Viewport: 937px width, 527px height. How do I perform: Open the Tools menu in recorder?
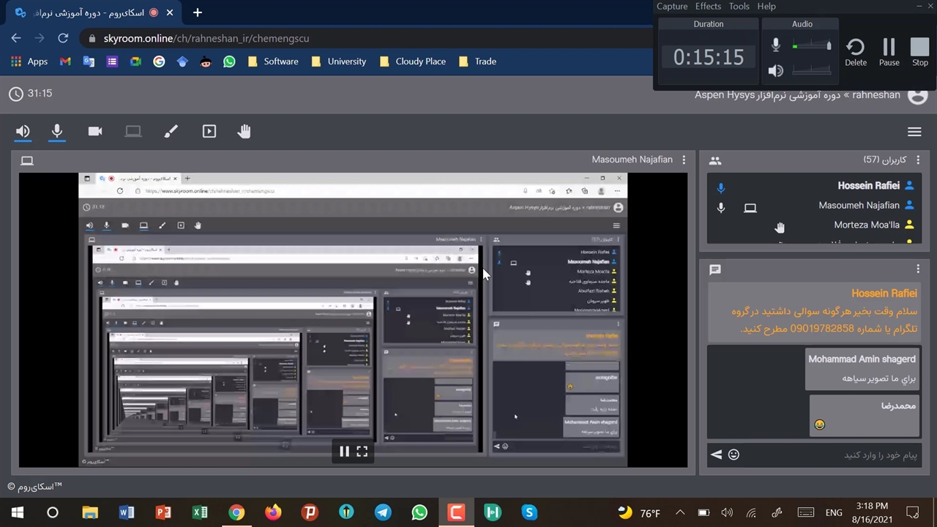[x=739, y=6]
